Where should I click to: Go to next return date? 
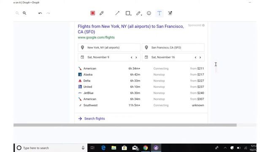(x=200, y=57)
